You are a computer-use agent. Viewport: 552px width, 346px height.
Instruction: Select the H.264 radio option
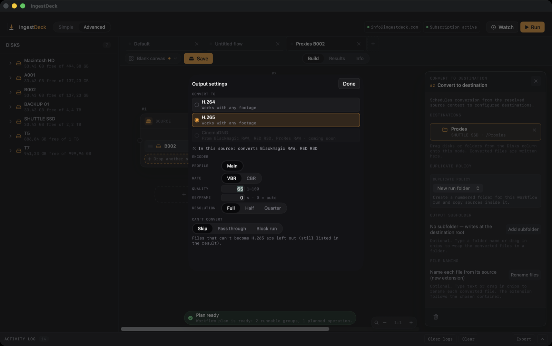tap(197, 105)
